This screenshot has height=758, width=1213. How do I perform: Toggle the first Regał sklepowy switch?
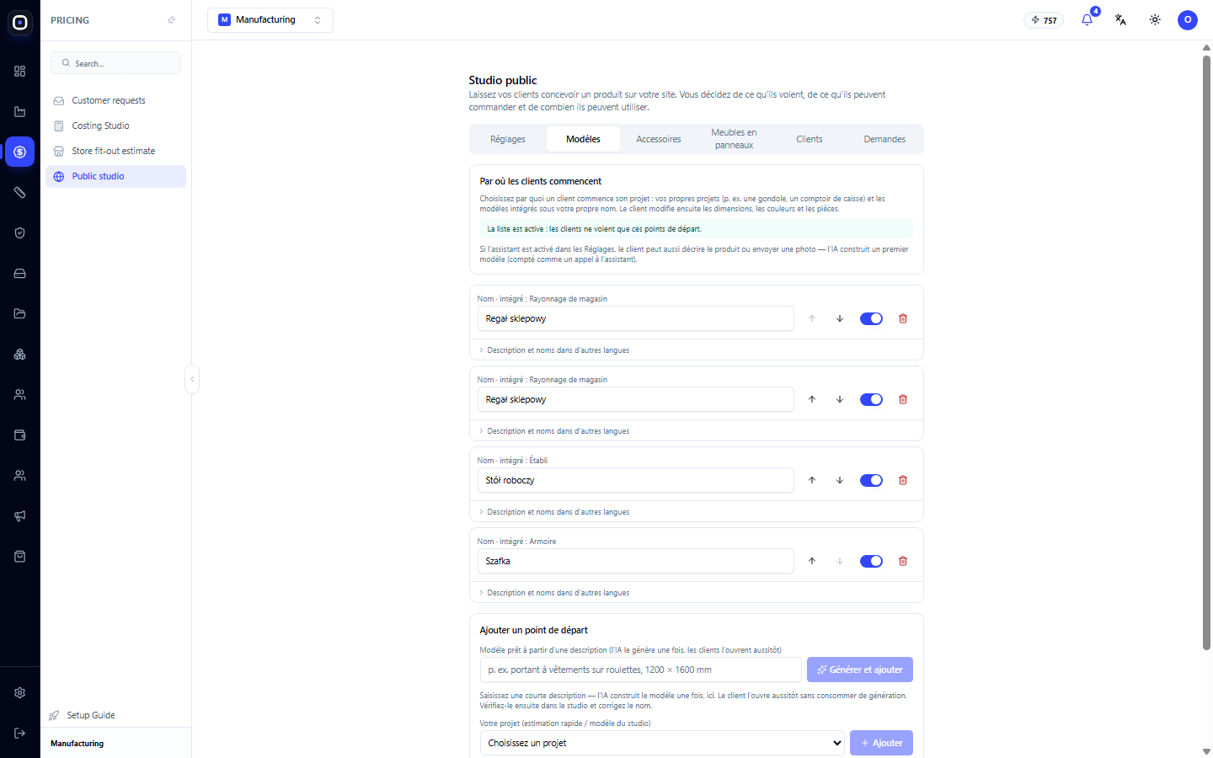871,318
